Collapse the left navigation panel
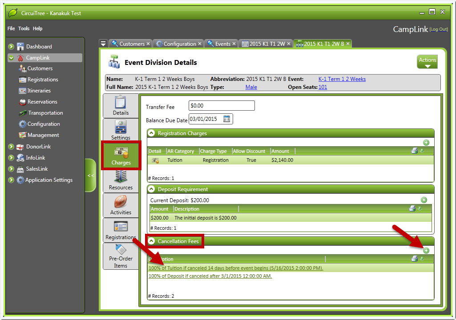This screenshot has height=320, width=456. point(91,176)
